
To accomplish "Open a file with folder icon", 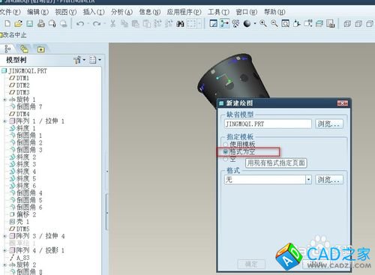I will (x=19, y=24).
